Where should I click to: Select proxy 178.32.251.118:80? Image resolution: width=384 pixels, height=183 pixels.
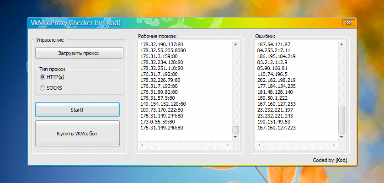click(162, 68)
